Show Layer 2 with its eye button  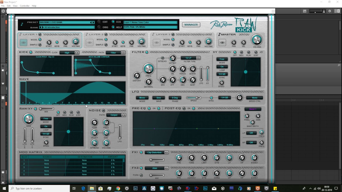(90, 42)
